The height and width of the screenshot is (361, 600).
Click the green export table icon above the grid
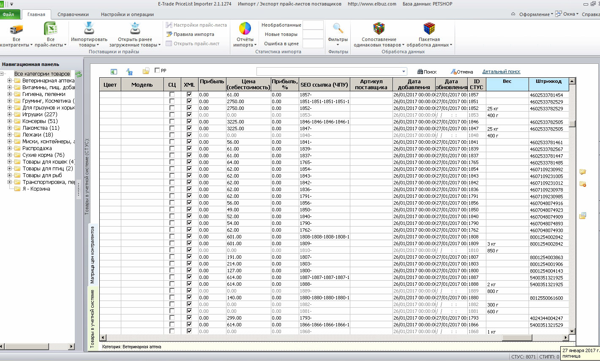point(114,71)
